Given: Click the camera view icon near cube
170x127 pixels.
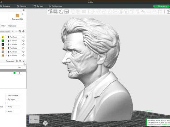Looking at the screenshot, I should (x=45, y=123).
